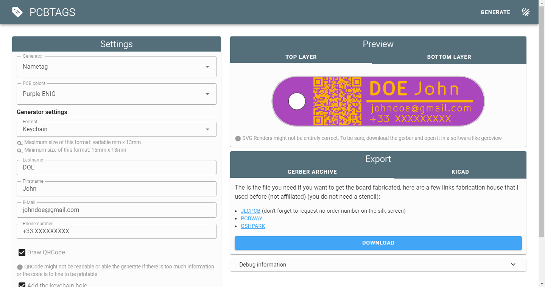Screen dimensions: 545x287
Task: Expand the Debug information section
Action: point(378,265)
